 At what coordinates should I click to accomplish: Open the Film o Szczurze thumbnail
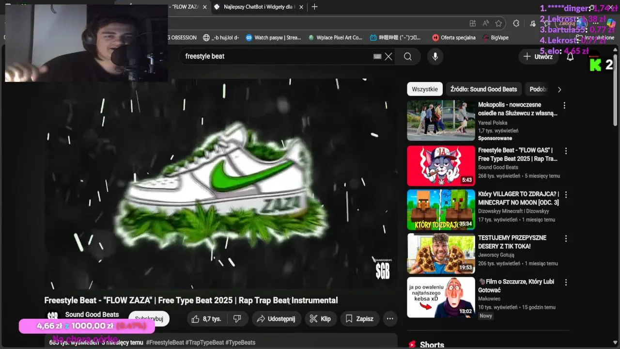coord(441,297)
